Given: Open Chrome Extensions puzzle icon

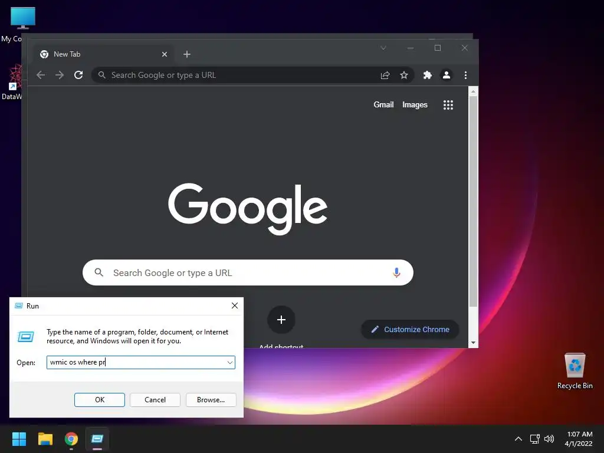Looking at the screenshot, I should 427,75.
